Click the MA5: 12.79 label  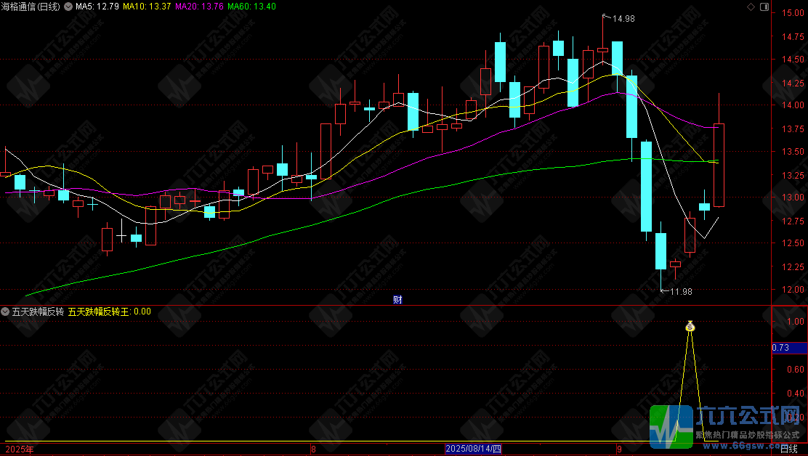tap(97, 7)
